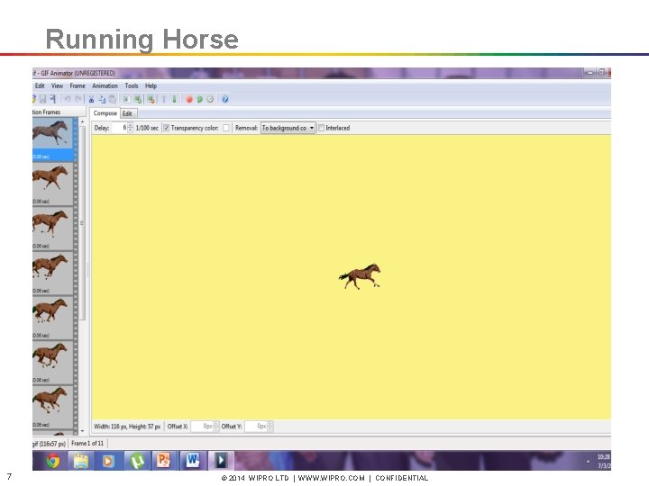The width and height of the screenshot is (649, 486).
Task: Click the Save icon in the toolbar
Action: [x=42, y=99]
